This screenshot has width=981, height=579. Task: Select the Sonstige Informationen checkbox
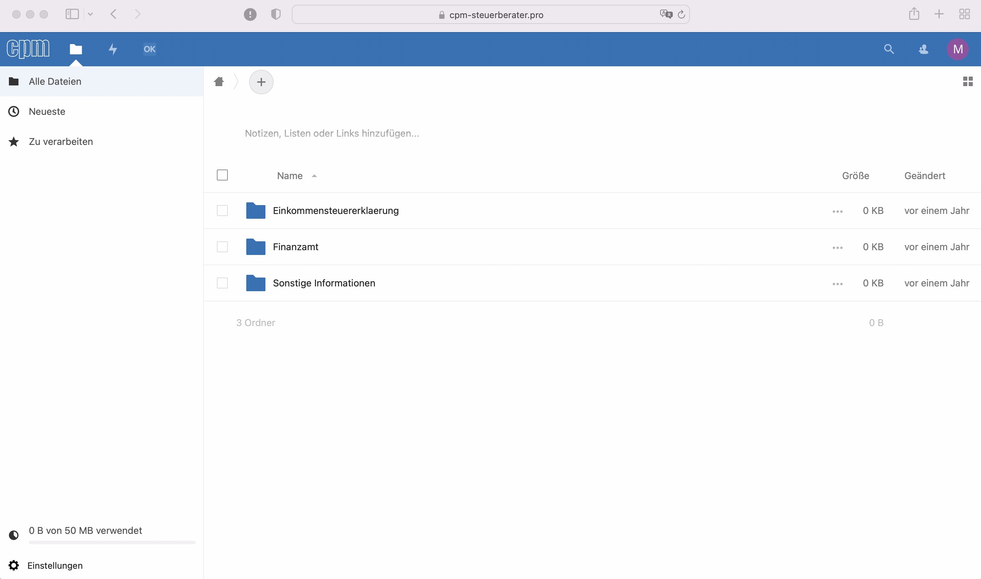click(x=222, y=283)
